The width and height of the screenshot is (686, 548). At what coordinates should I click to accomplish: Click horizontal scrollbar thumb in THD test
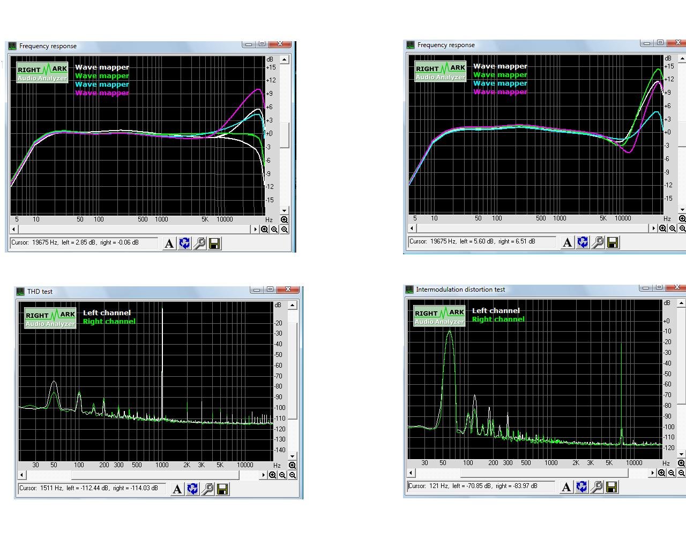[x=155, y=475]
